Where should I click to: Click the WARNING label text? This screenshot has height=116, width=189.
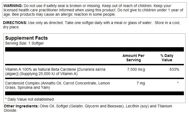tap(12, 6)
